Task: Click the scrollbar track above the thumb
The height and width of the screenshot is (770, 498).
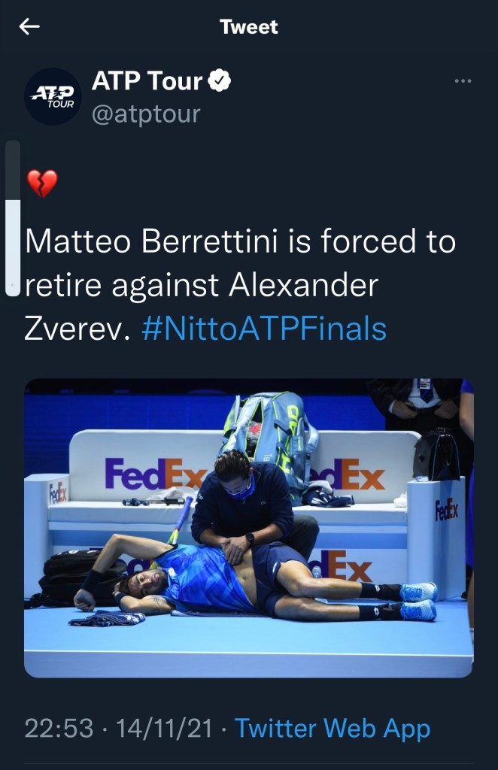Action: (x=13, y=170)
